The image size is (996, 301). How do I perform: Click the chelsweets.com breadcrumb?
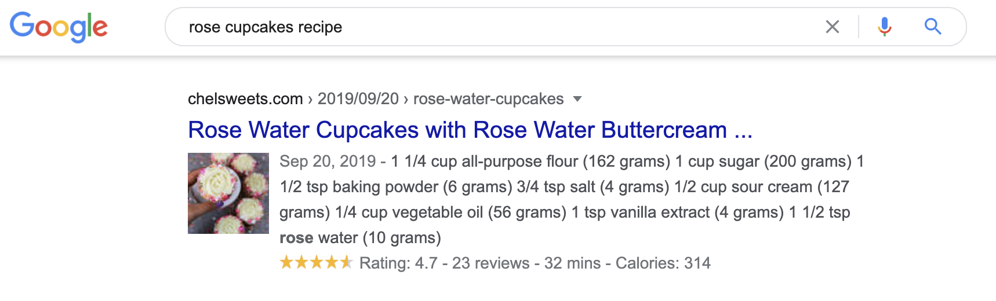point(245,99)
